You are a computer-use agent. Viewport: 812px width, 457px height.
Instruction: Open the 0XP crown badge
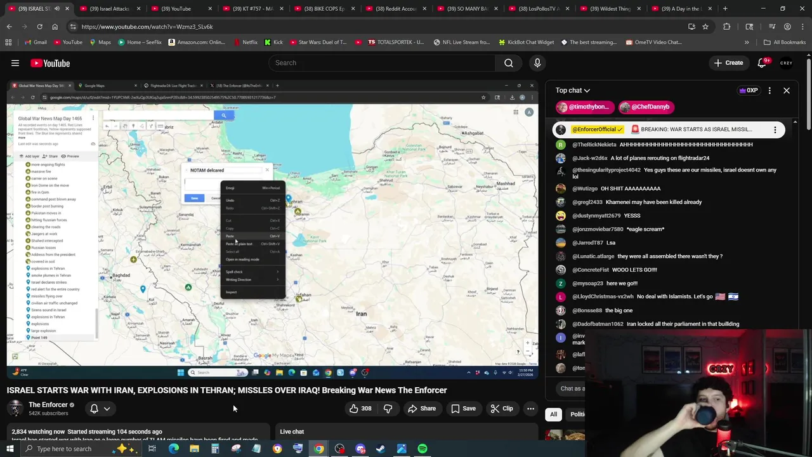pyautogui.click(x=749, y=91)
